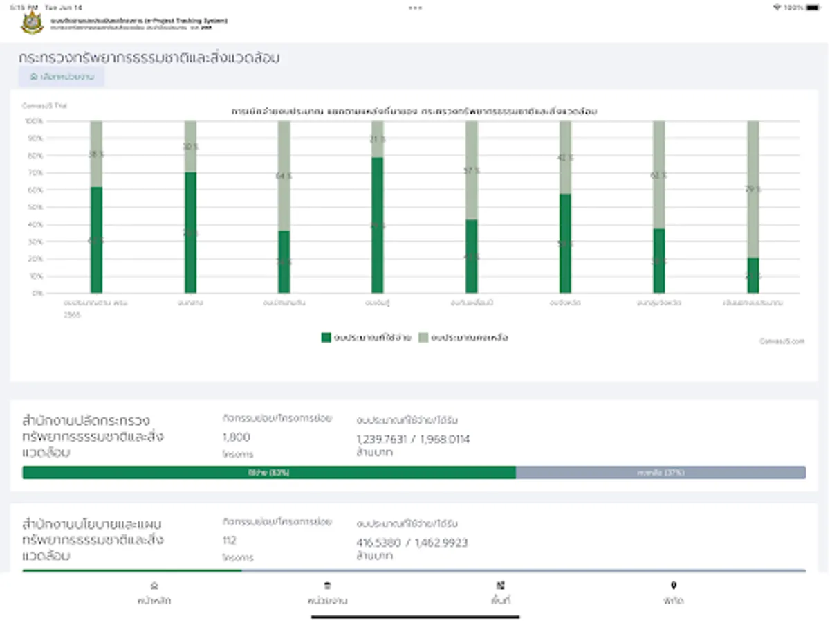The image size is (830, 623).
Task: Tap the ministry emblem logo in the header
Action: [33, 23]
